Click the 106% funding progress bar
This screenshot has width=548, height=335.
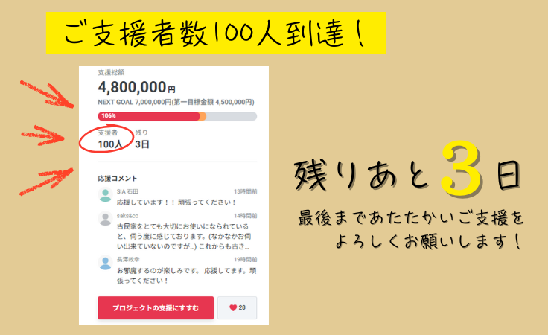coord(177,116)
